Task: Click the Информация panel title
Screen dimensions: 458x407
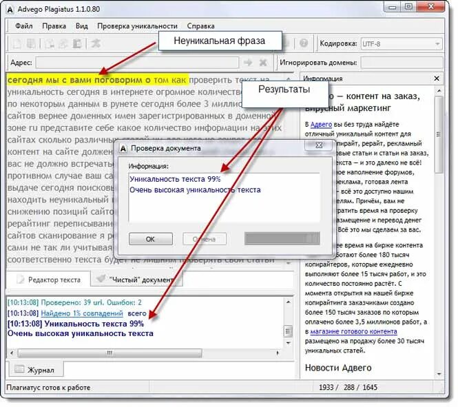Action: [x=323, y=79]
